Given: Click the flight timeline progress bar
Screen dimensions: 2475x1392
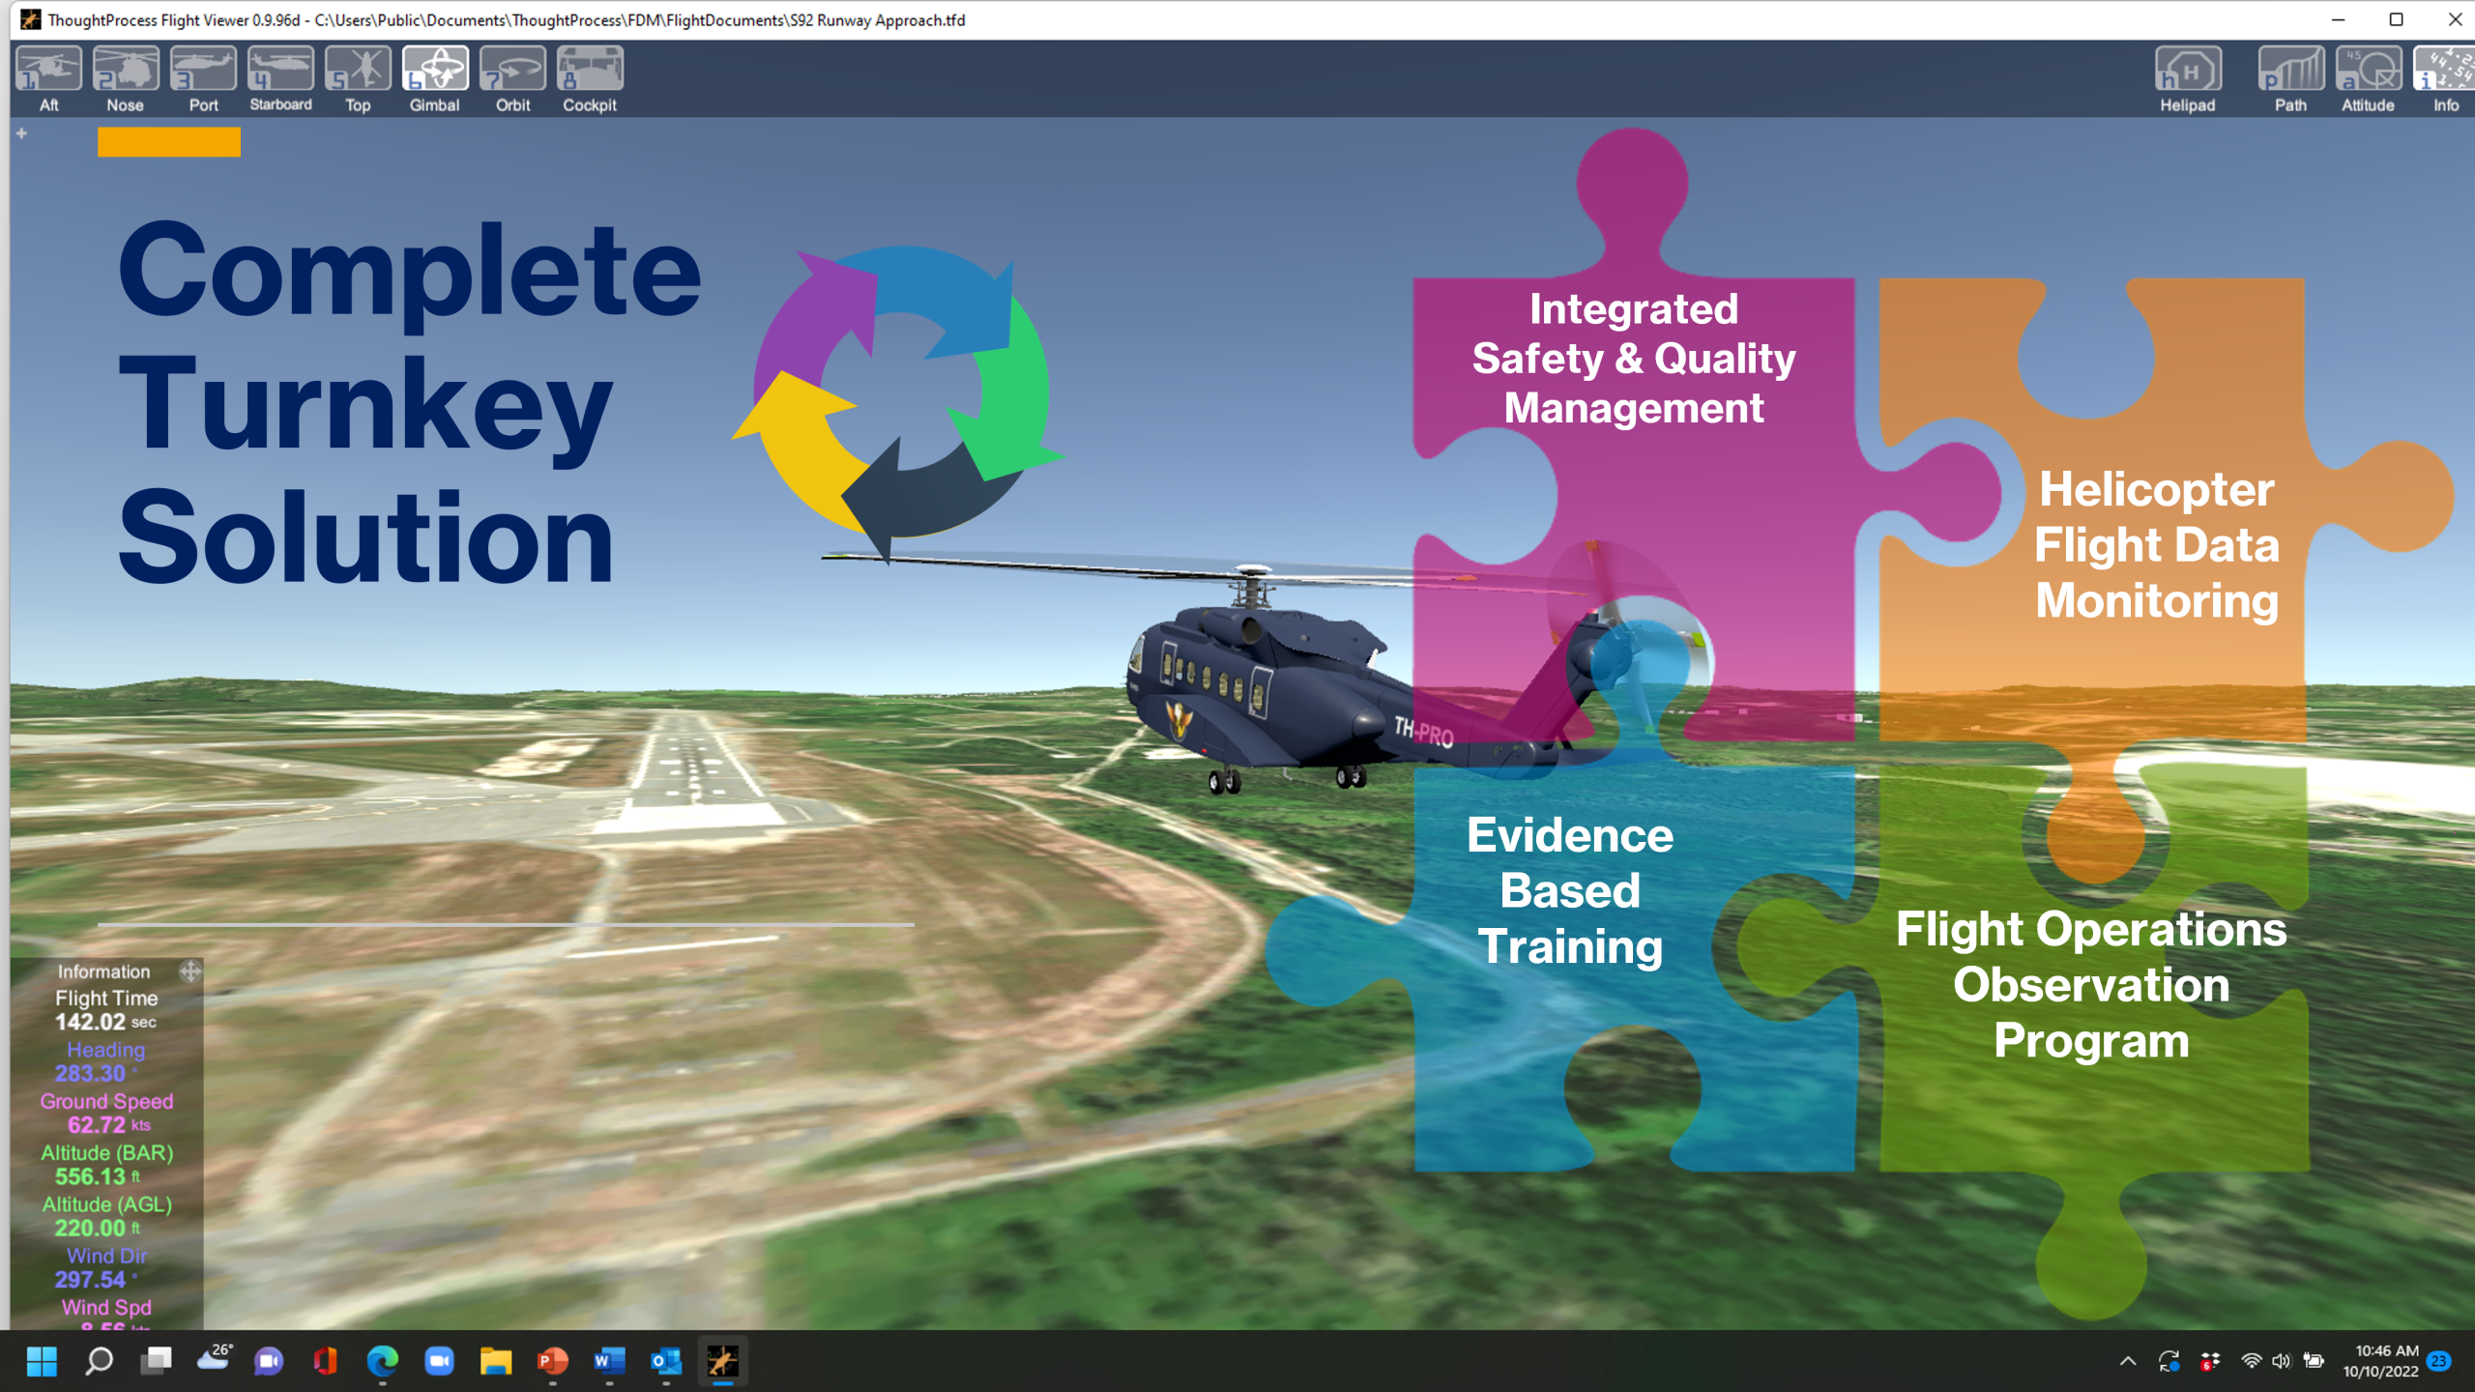Looking at the screenshot, I should [505, 925].
